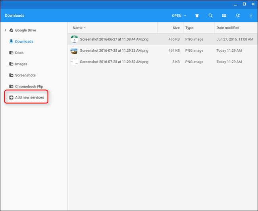
Task: Click thumbnail of Screenshot 2016-06-27 file
Action: pos(74,39)
